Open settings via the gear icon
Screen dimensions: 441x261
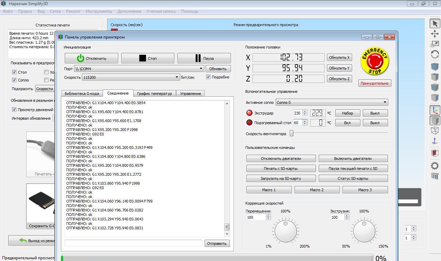click(435, 166)
